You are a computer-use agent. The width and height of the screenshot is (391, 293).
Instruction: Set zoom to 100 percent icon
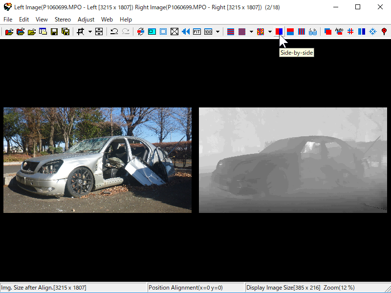[208, 32]
